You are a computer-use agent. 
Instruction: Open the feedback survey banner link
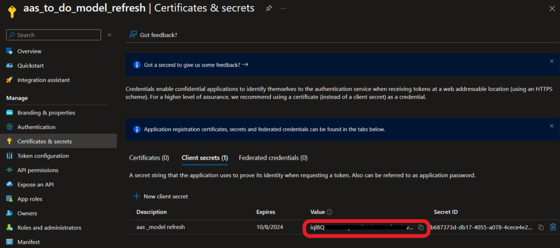(x=196, y=65)
